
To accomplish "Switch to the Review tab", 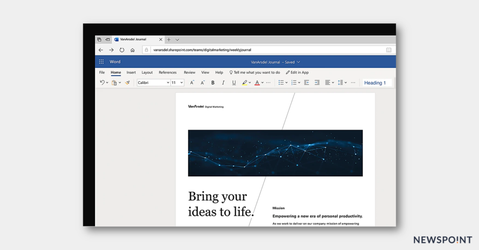I will (x=189, y=72).
